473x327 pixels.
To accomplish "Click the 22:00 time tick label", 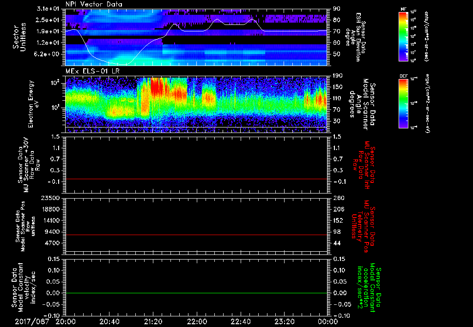I will tap(197, 321).
